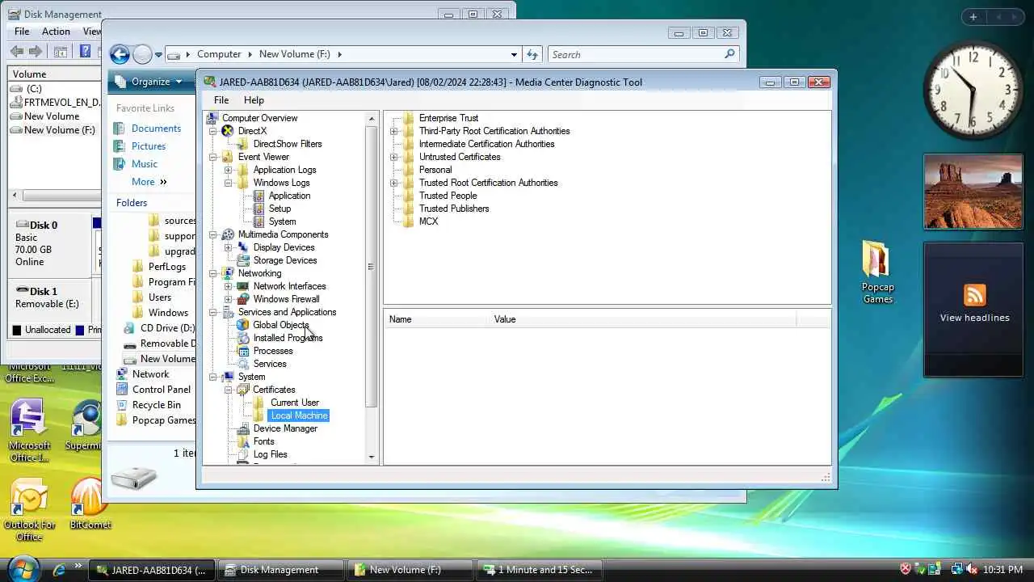Expand the Application Logs node
Image resolution: width=1034 pixels, height=582 pixels.
coord(229,170)
